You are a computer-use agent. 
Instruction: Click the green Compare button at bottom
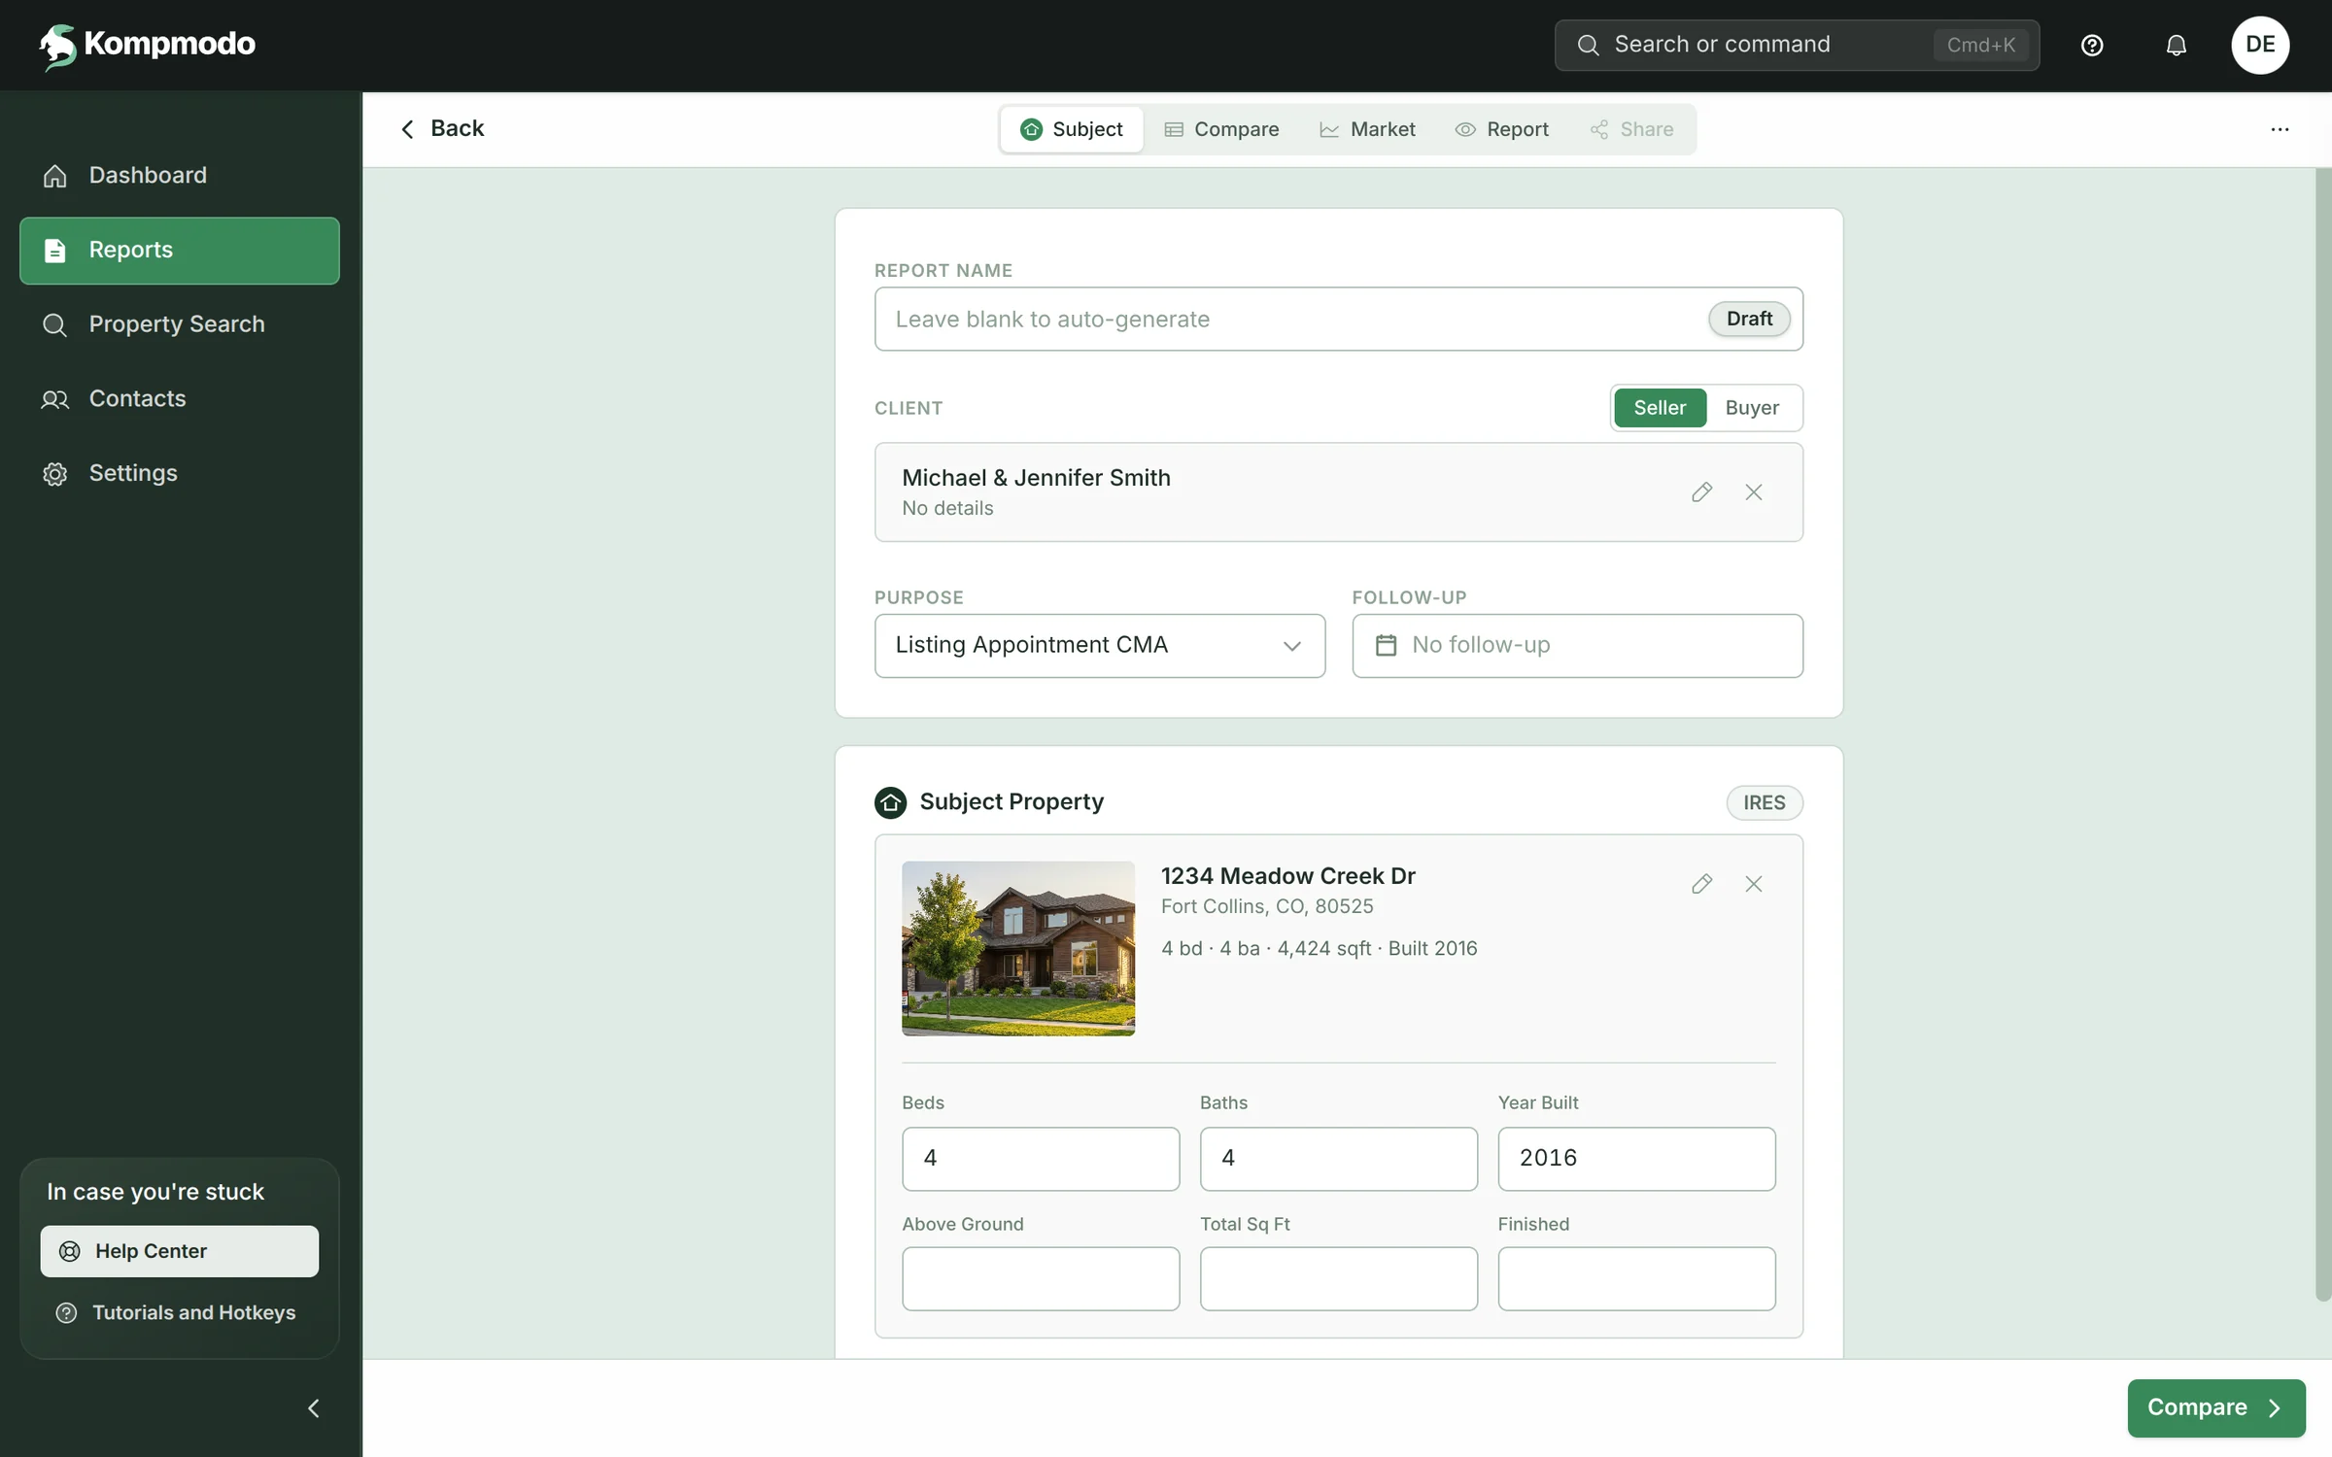point(2215,1407)
